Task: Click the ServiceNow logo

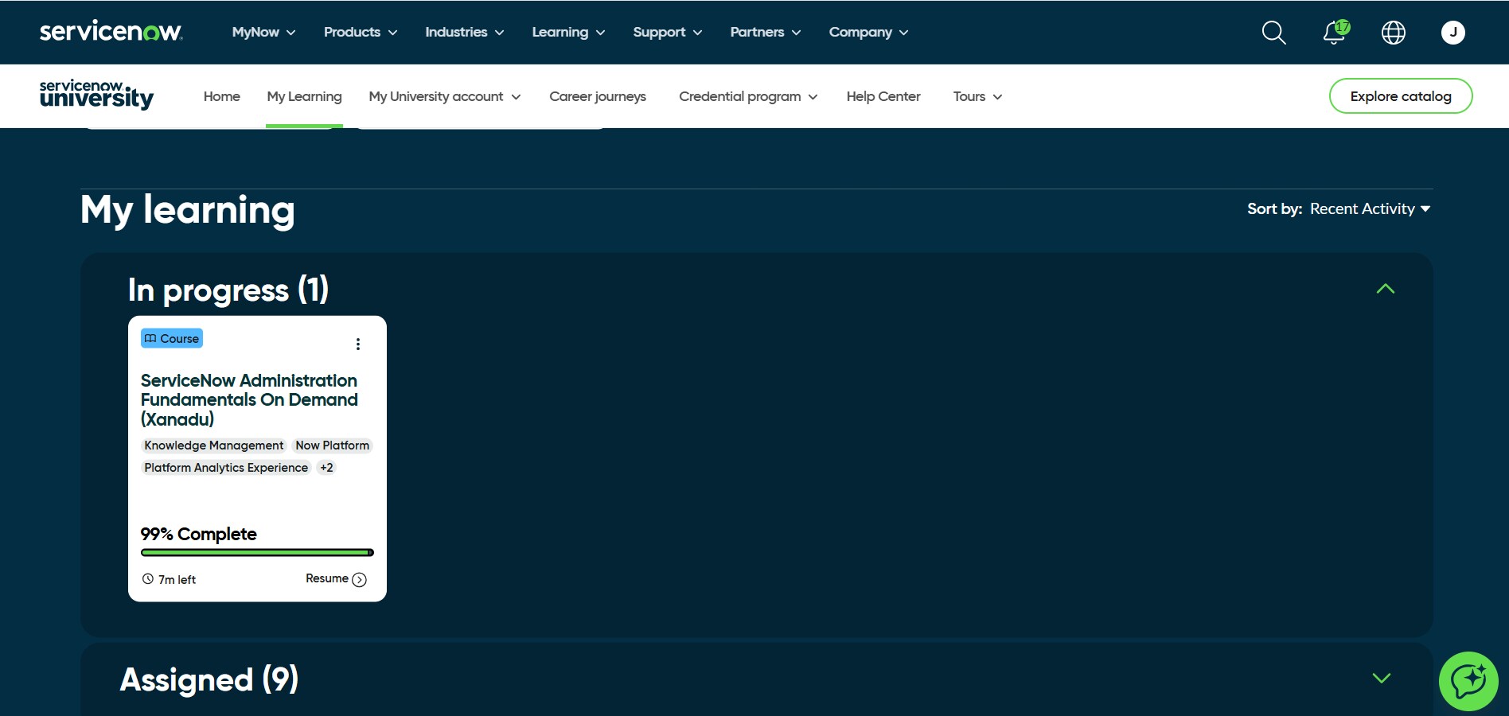Action: click(x=111, y=31)
